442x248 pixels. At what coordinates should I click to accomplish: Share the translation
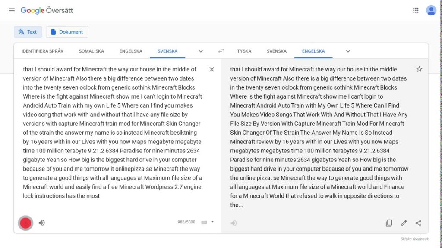(x=418, y=223)
